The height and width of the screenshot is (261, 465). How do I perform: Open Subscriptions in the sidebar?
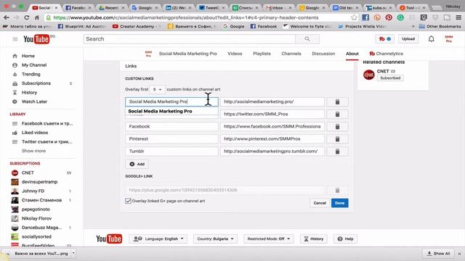36,83
